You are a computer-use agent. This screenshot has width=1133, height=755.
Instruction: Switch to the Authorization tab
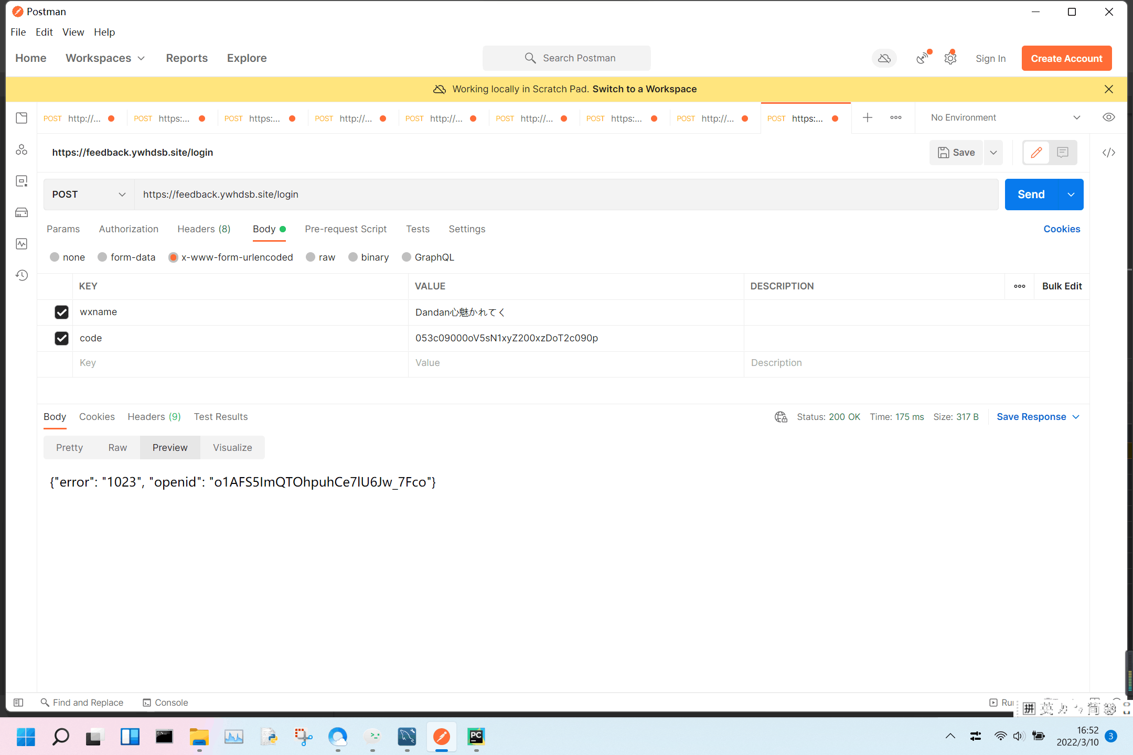(x=129, y=229)
